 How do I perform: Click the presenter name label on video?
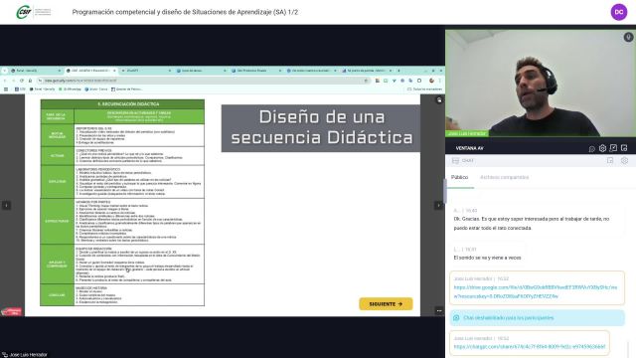467,133
